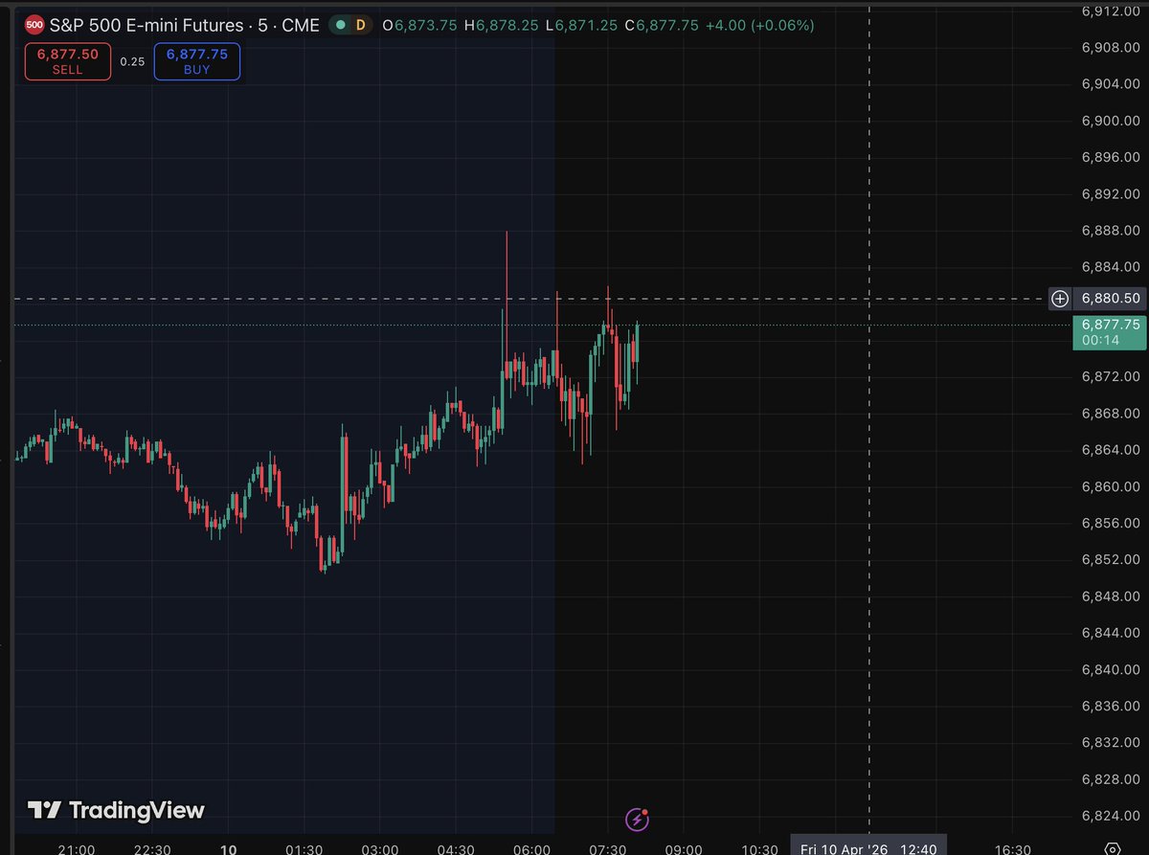Click the 10:30 time axis label
Image resolution: width=1149 pixels, height=855 pixels.
[759, 848]
